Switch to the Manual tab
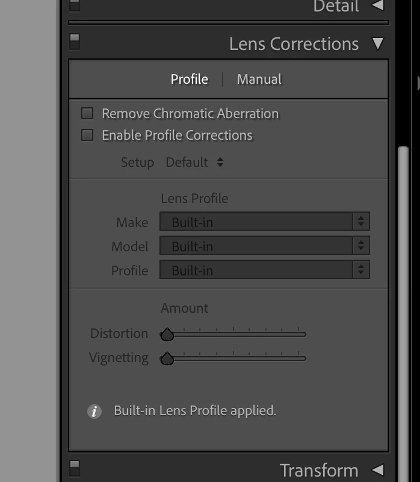 point(259,80)
